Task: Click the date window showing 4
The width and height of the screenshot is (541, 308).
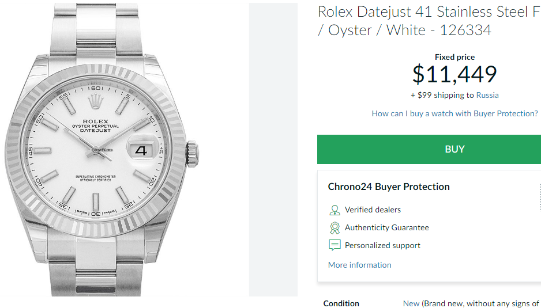Action: (x=141, y=150)
